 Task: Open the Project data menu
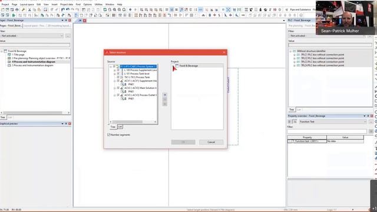[x=67, y=4]
